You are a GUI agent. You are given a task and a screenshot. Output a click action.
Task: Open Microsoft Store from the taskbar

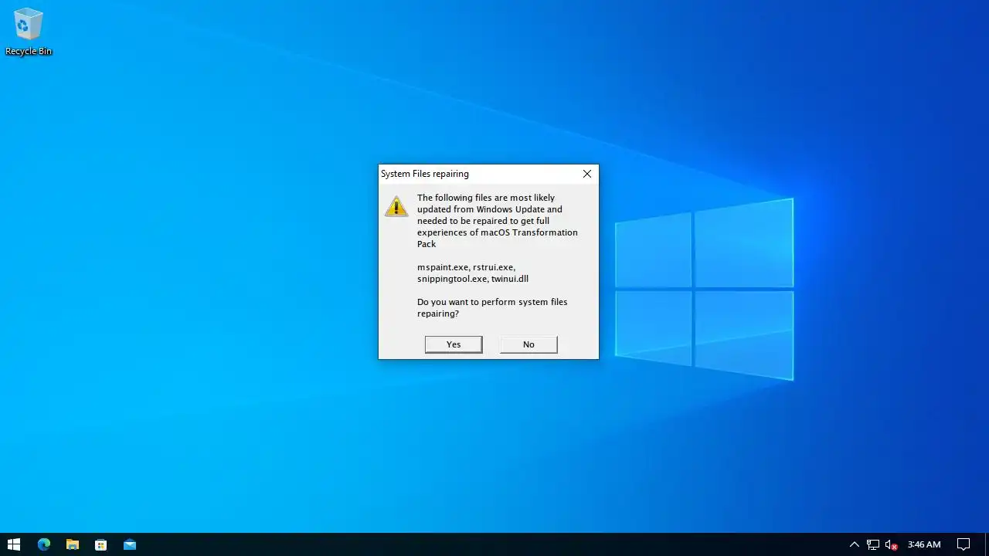pos(101,544)
